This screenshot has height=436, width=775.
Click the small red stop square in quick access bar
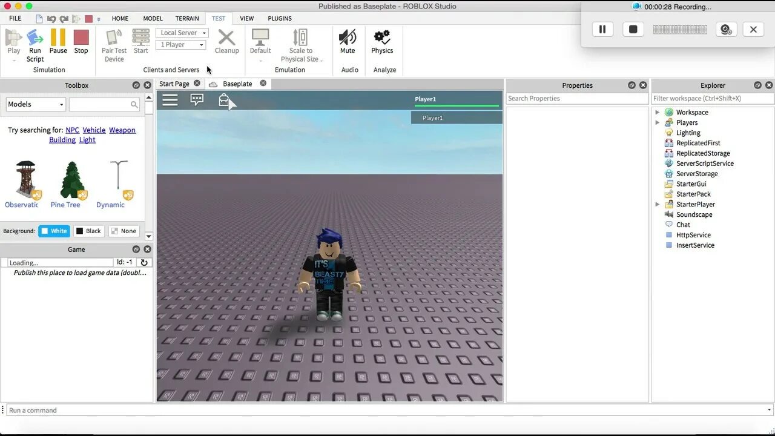click(x=88, y=19)
